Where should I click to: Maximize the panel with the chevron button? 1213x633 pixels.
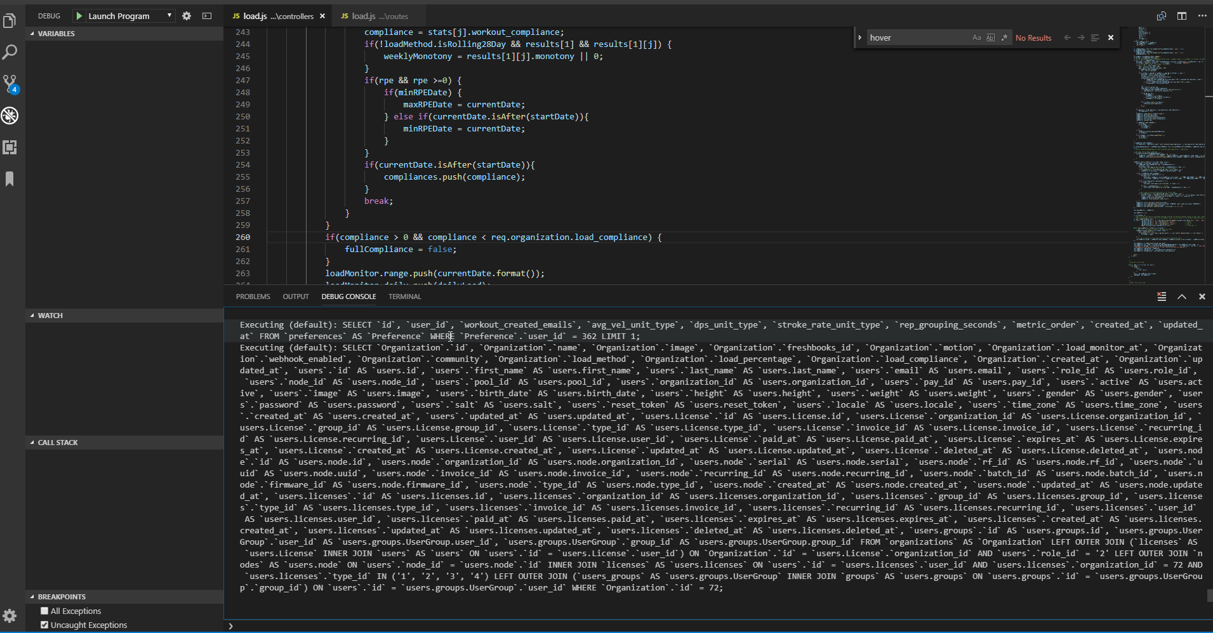1181,296
